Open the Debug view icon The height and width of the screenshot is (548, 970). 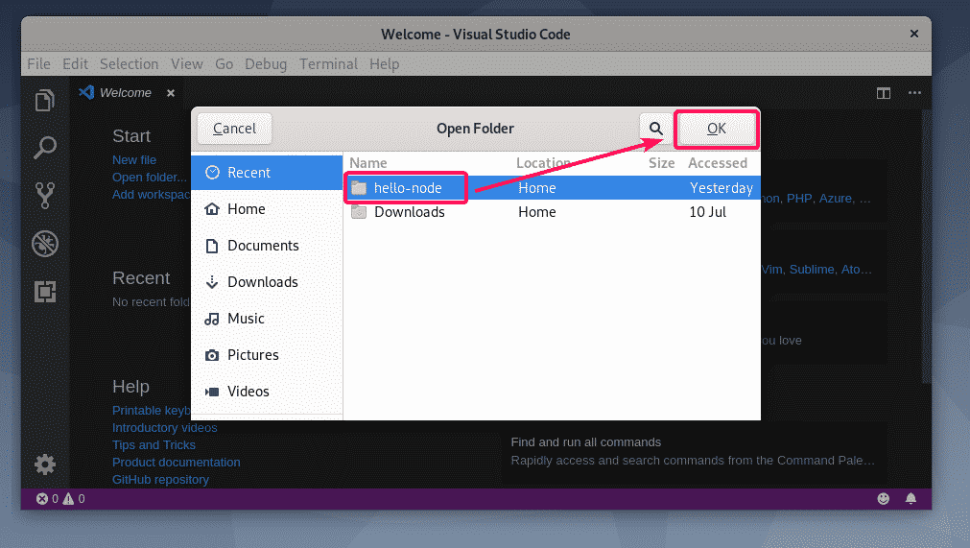point(45,244)
